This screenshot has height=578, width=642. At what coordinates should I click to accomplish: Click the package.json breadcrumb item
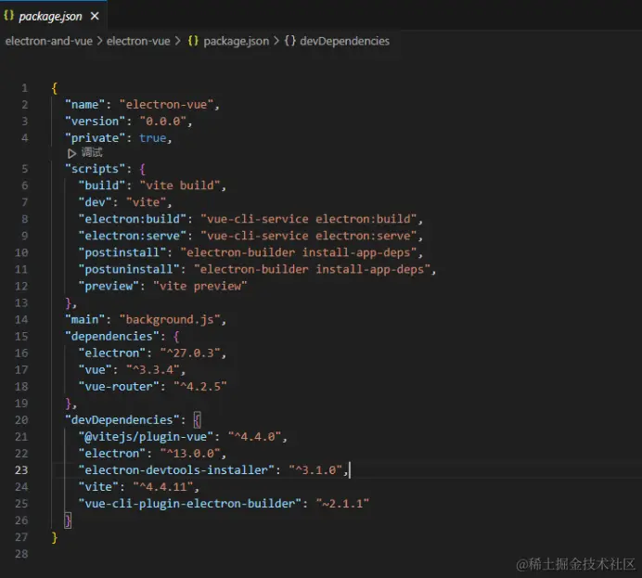pyautogui.click(x=237, y=41)
